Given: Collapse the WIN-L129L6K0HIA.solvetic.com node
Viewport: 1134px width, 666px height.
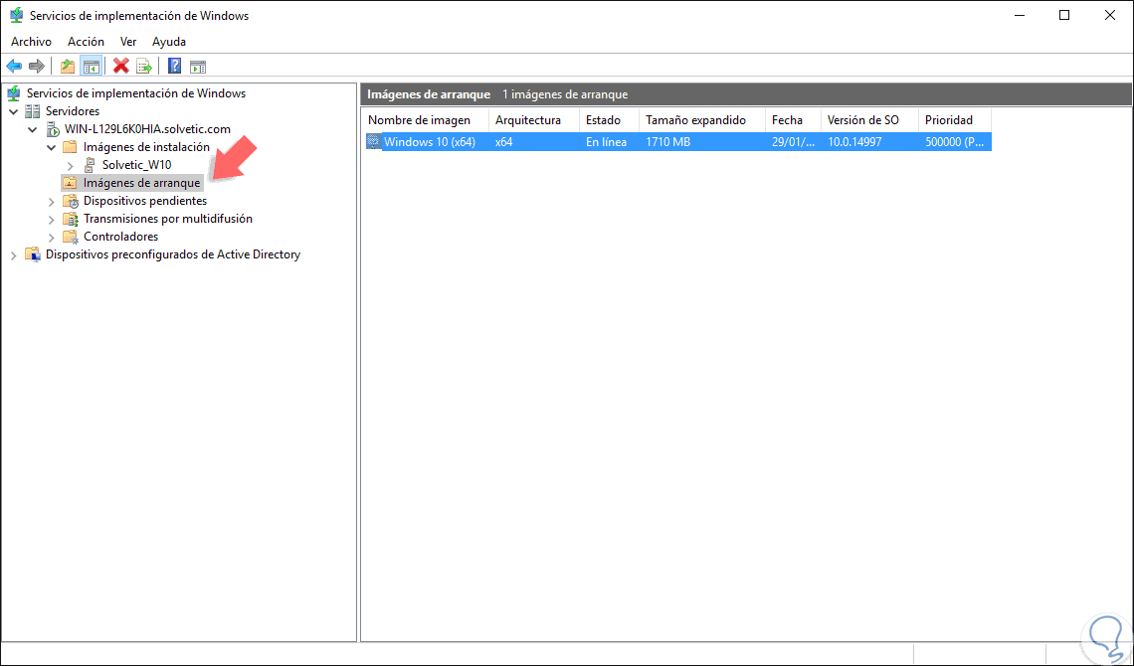Looking at the screenshot, I should (x=33, y=129).
